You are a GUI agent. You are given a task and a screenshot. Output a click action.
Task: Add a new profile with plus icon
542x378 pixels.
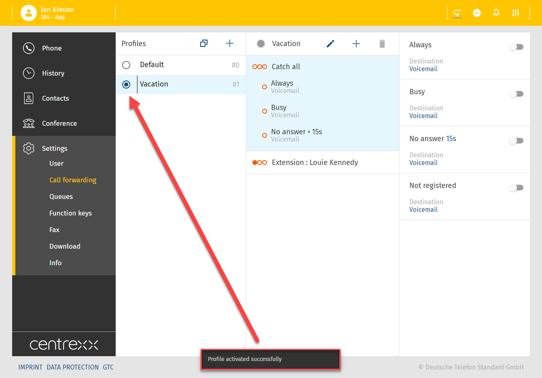[230, 43]
